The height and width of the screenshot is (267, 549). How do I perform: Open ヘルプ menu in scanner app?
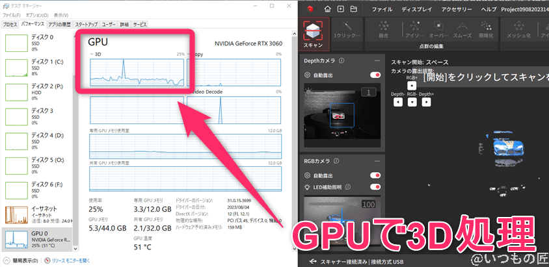(x=489, y=10)
